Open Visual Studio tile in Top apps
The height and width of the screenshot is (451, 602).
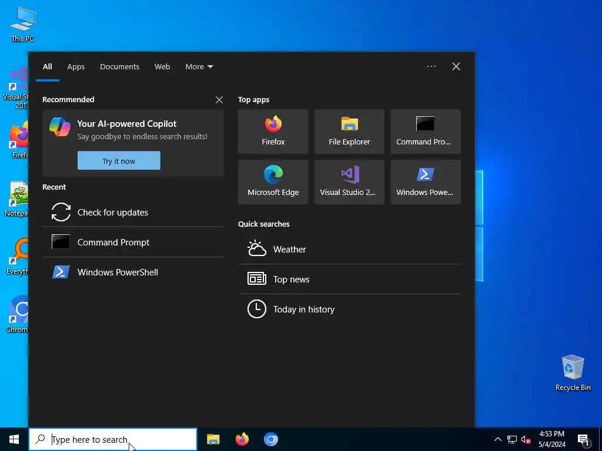pos(349,182)
